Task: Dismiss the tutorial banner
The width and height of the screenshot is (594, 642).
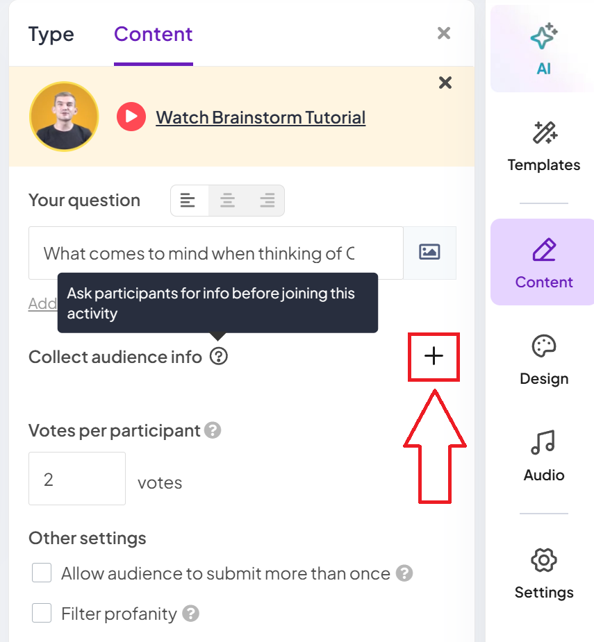Action: 445,83
